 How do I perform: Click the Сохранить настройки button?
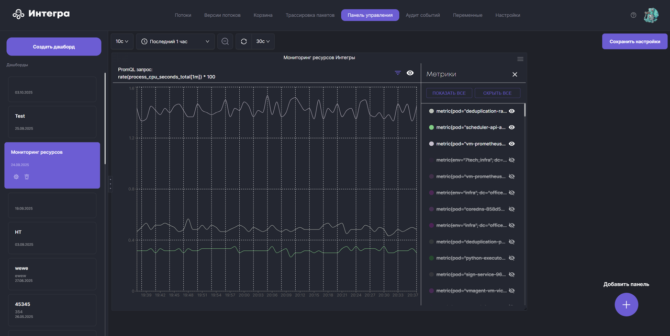(635, 41)
